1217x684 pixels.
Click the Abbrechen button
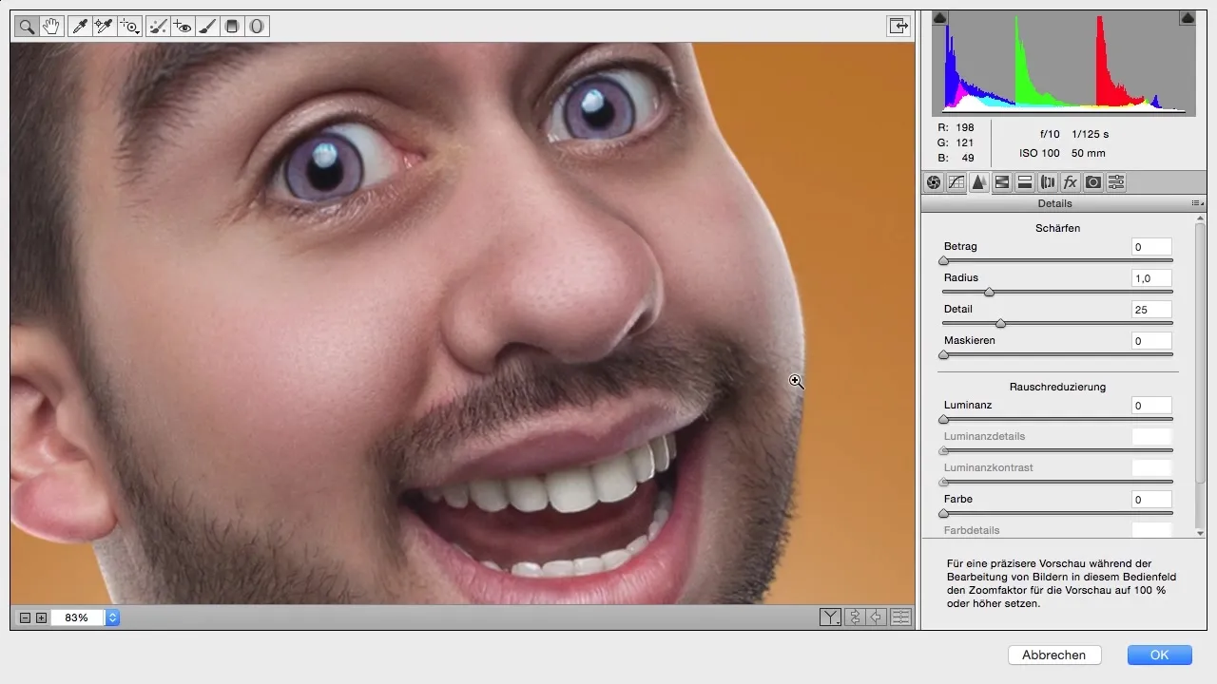tap(1053, 655)
